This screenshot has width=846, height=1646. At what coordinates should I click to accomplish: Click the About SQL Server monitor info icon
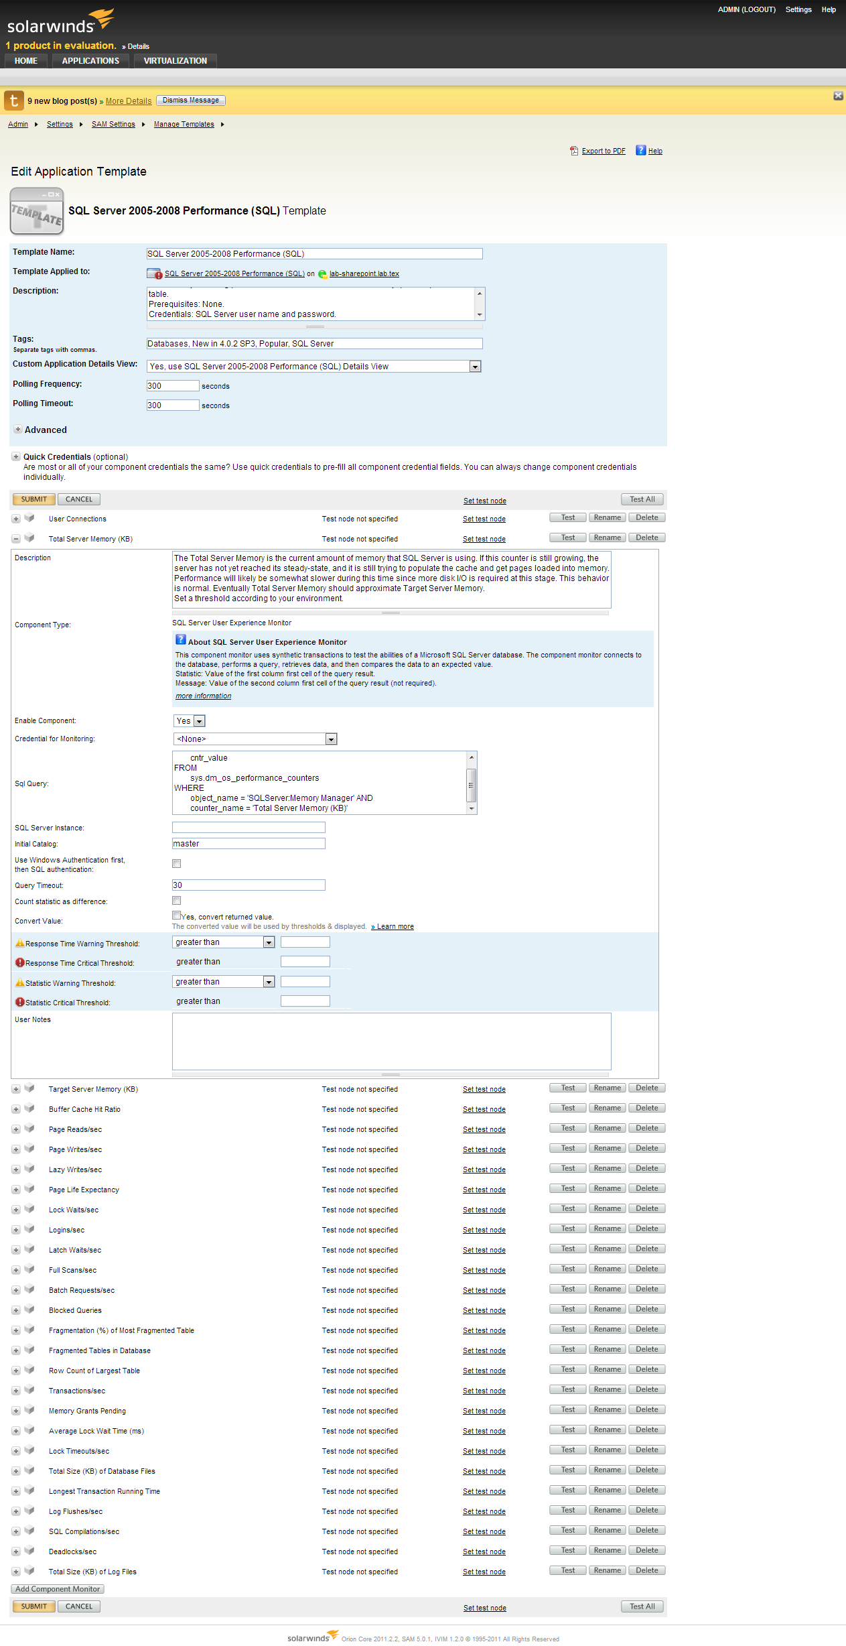tap(181, 640)
